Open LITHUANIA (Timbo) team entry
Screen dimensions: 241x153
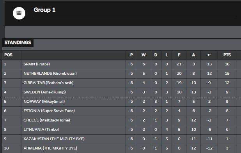click(41, 130)
